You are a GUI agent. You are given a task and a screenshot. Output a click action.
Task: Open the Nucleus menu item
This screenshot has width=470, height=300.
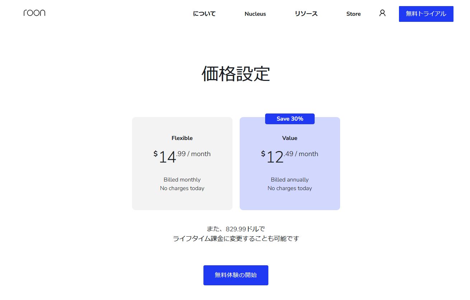[x=255, y=14]
